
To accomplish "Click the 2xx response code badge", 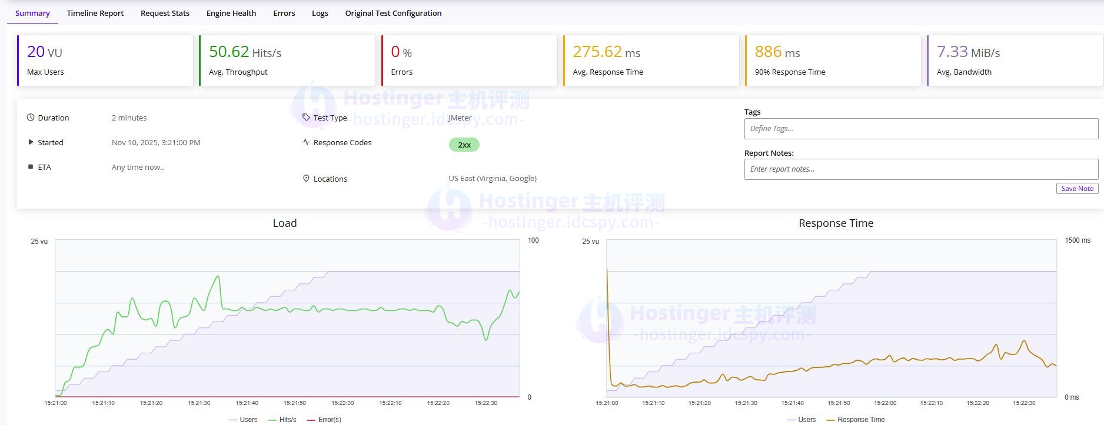I will coord(464,145).
